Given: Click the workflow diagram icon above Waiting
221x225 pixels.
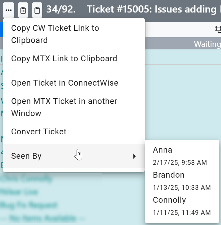Looking at the screenshot, I should click(218, 30).
